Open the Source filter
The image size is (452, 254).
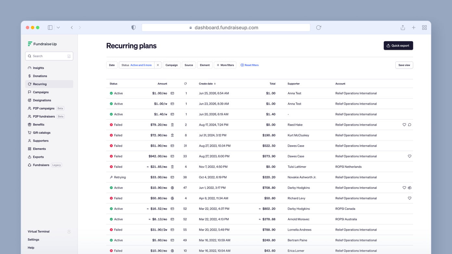pos(189,65)
